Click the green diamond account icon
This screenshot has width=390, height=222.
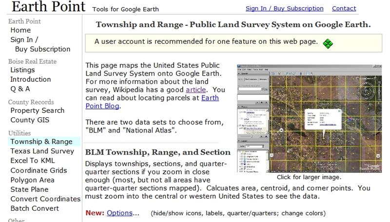point(328,43)
